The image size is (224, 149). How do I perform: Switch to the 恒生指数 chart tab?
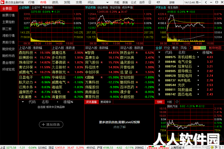click(x=173, y=8)
